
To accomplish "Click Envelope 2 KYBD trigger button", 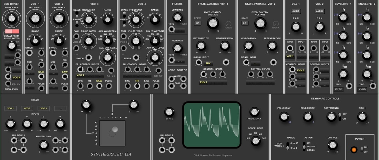I will click(362, 90).
